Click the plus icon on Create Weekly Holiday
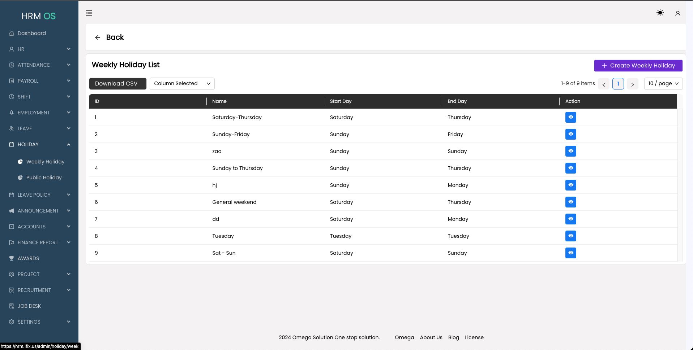The image size is (693, 350). 604,66
